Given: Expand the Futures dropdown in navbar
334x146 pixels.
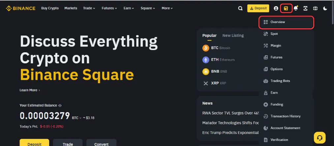Looking at the screenshot, I should click(x=109, y=8).
